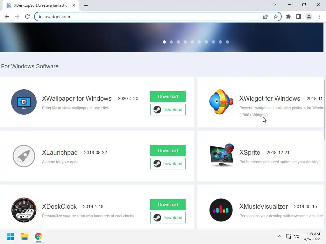This screenshot has height=244, width=326.
Task: Click the XDeskClock watch face icon
Action: [x=24, y=210]
